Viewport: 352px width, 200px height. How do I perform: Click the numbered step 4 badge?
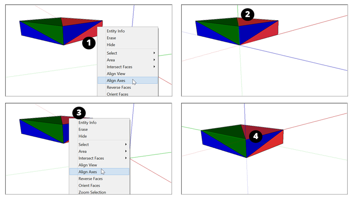coord(256,137)
